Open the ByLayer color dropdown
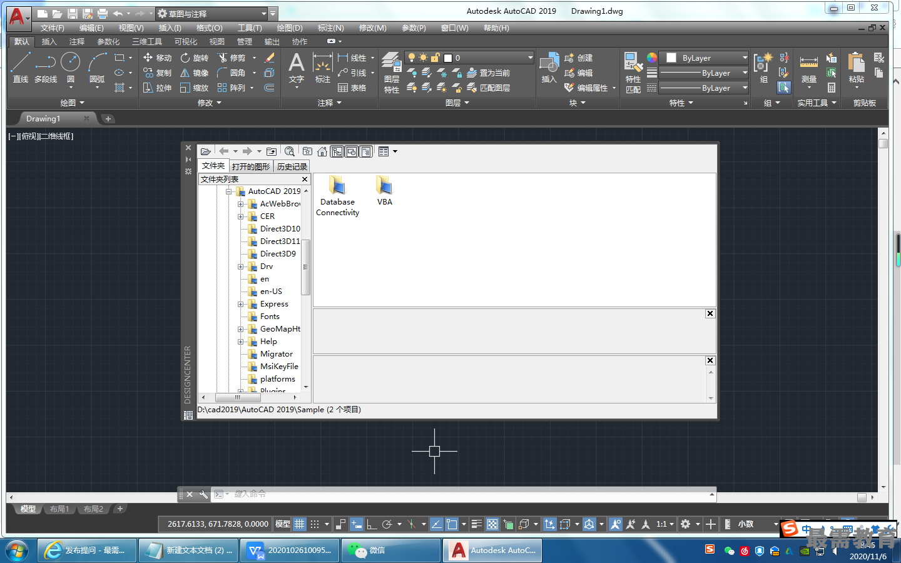 705,58
